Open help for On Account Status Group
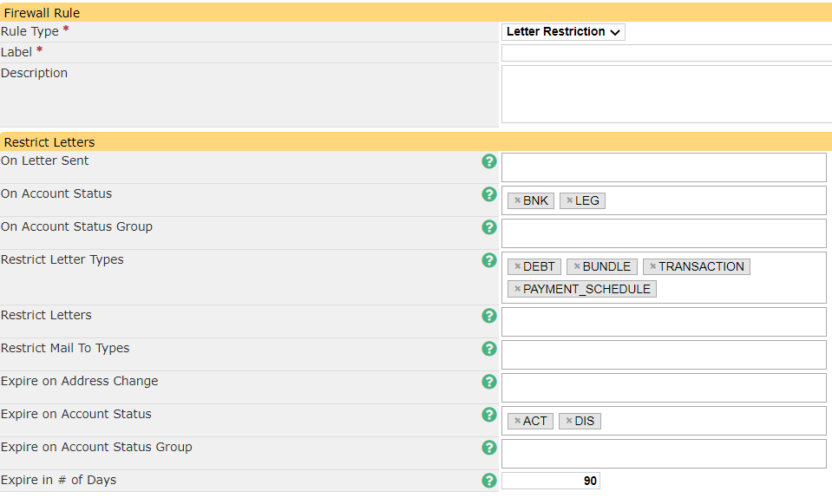Screen dimensions: 832x498 pos(489,227)
